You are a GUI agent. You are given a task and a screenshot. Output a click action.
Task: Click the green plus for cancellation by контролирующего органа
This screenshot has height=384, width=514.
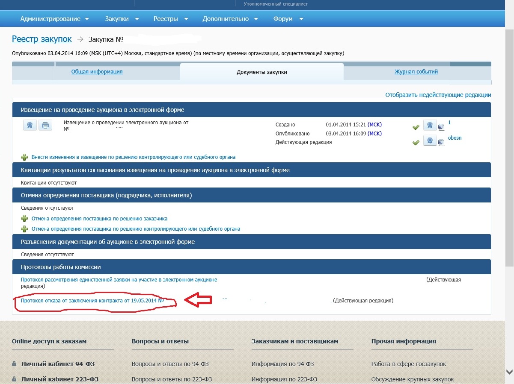tap(24, 229)
